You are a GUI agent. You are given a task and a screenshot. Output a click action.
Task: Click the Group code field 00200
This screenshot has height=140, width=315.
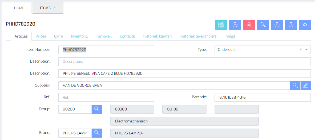tap(75, 109)
